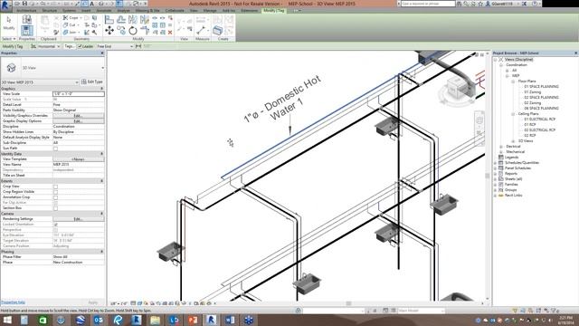Click the Offset tool in Modify panel
Viewport: 579px width, 326px height.
pos(121,19)
